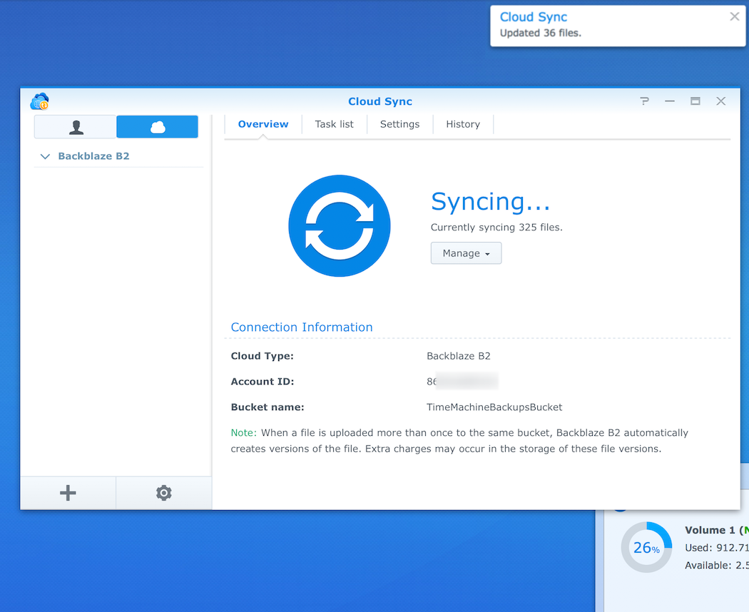Open Cloud Sync help question mark

tap(644, 101)
